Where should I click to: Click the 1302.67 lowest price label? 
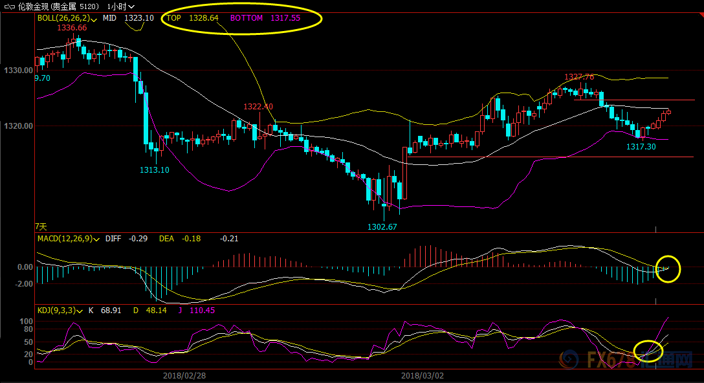(x=382, y=226)
